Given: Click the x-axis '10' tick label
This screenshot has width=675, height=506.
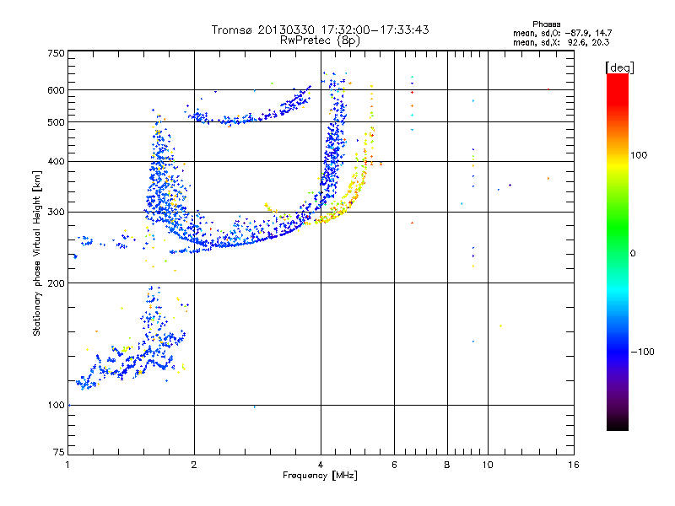Looking at the screenshot, I should pos(488,465).
